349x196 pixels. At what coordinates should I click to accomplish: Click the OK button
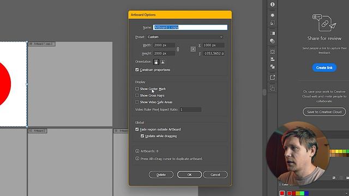pos(189,174)
